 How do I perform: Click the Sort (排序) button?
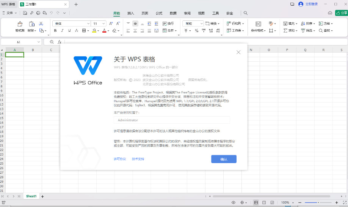coord(308,23)
